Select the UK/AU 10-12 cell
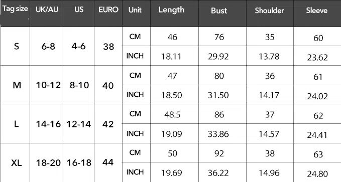 48,85
